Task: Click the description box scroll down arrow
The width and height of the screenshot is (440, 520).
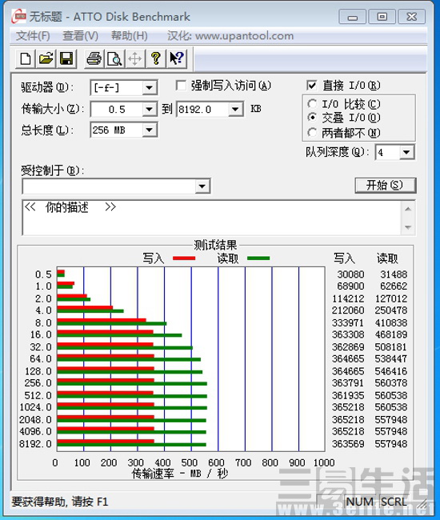Action: 408,227
